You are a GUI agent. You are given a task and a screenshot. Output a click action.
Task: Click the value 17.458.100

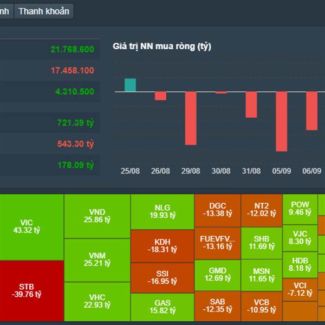(x=73, y=70)
